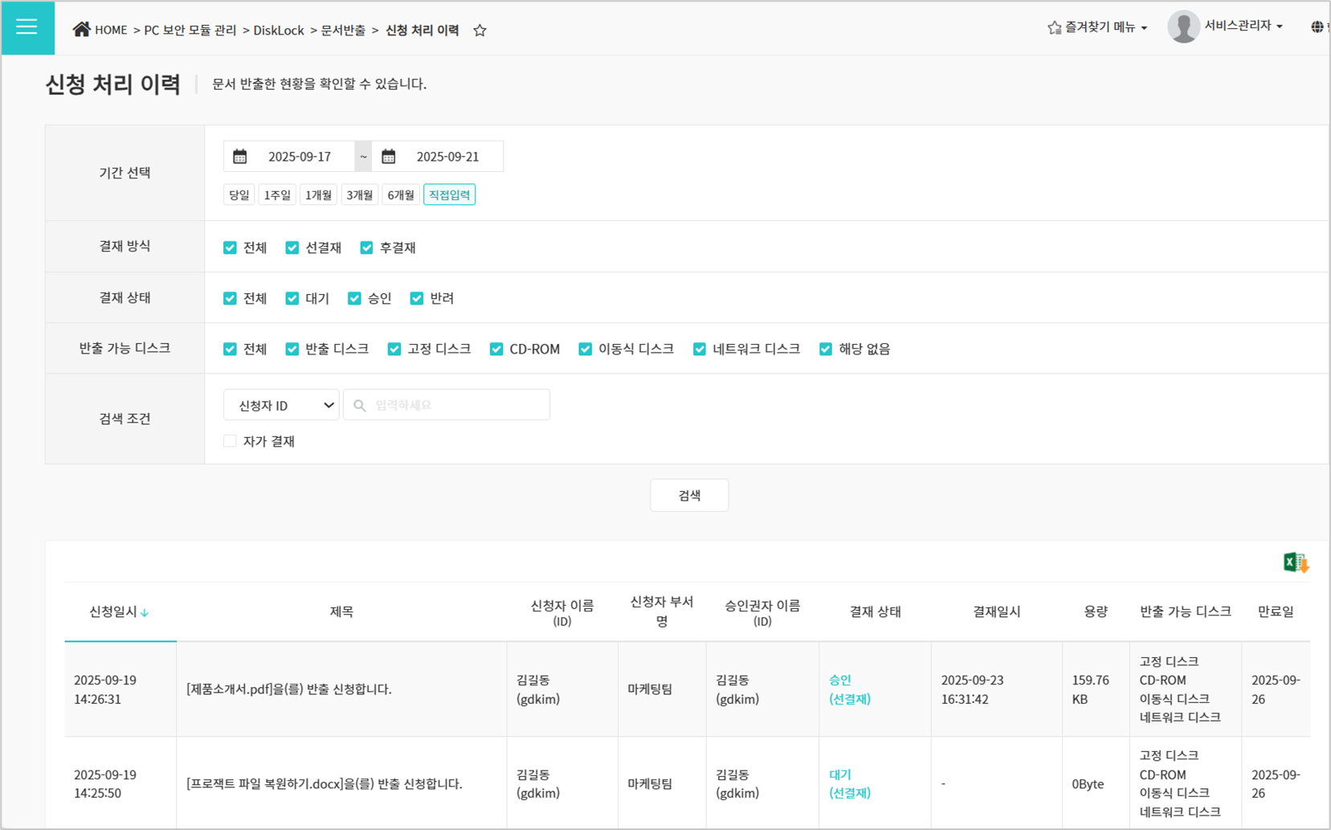Download results with the Excel export icon

[x=1295, y=563]
